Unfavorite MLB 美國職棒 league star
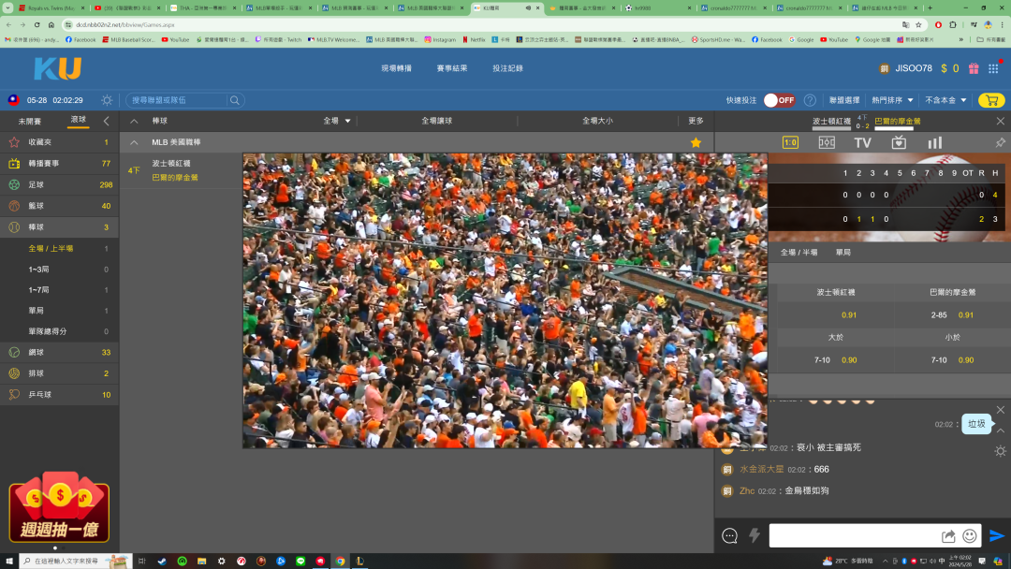Viewport: 1011px width, 569px height. (696, 142)
